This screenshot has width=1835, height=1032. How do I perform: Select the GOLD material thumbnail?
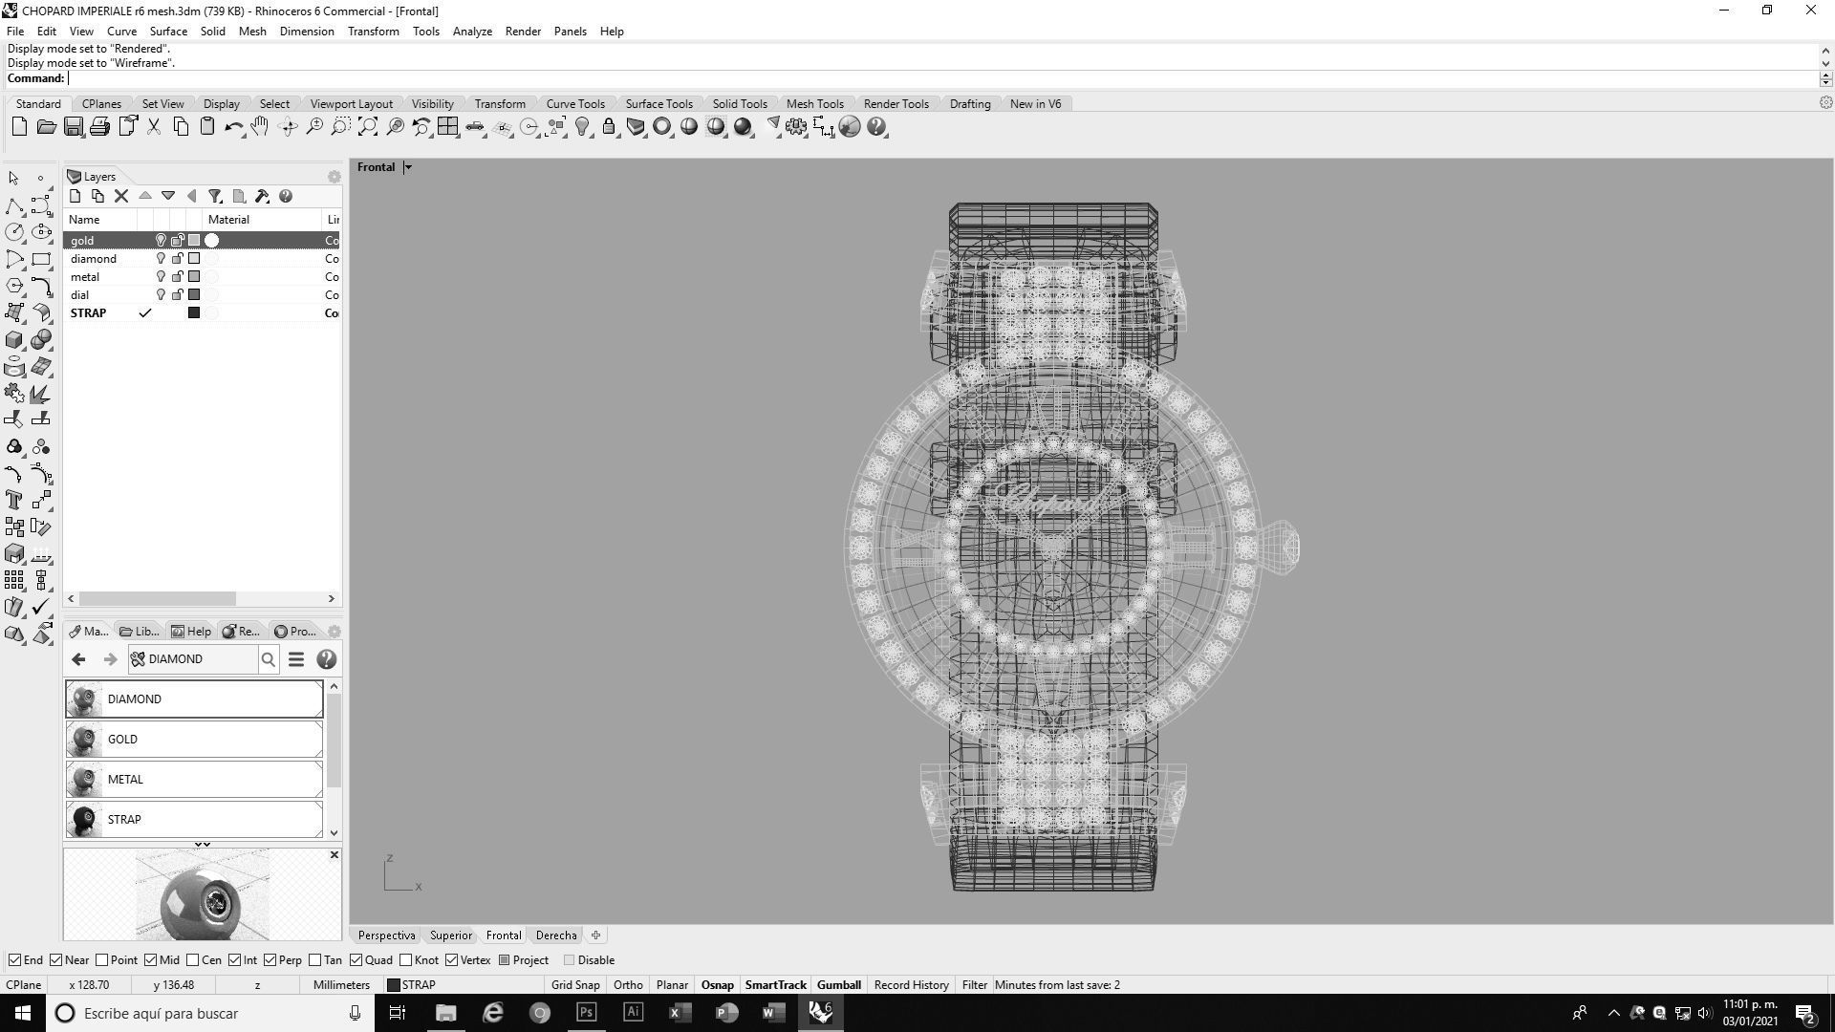point(84,740)
